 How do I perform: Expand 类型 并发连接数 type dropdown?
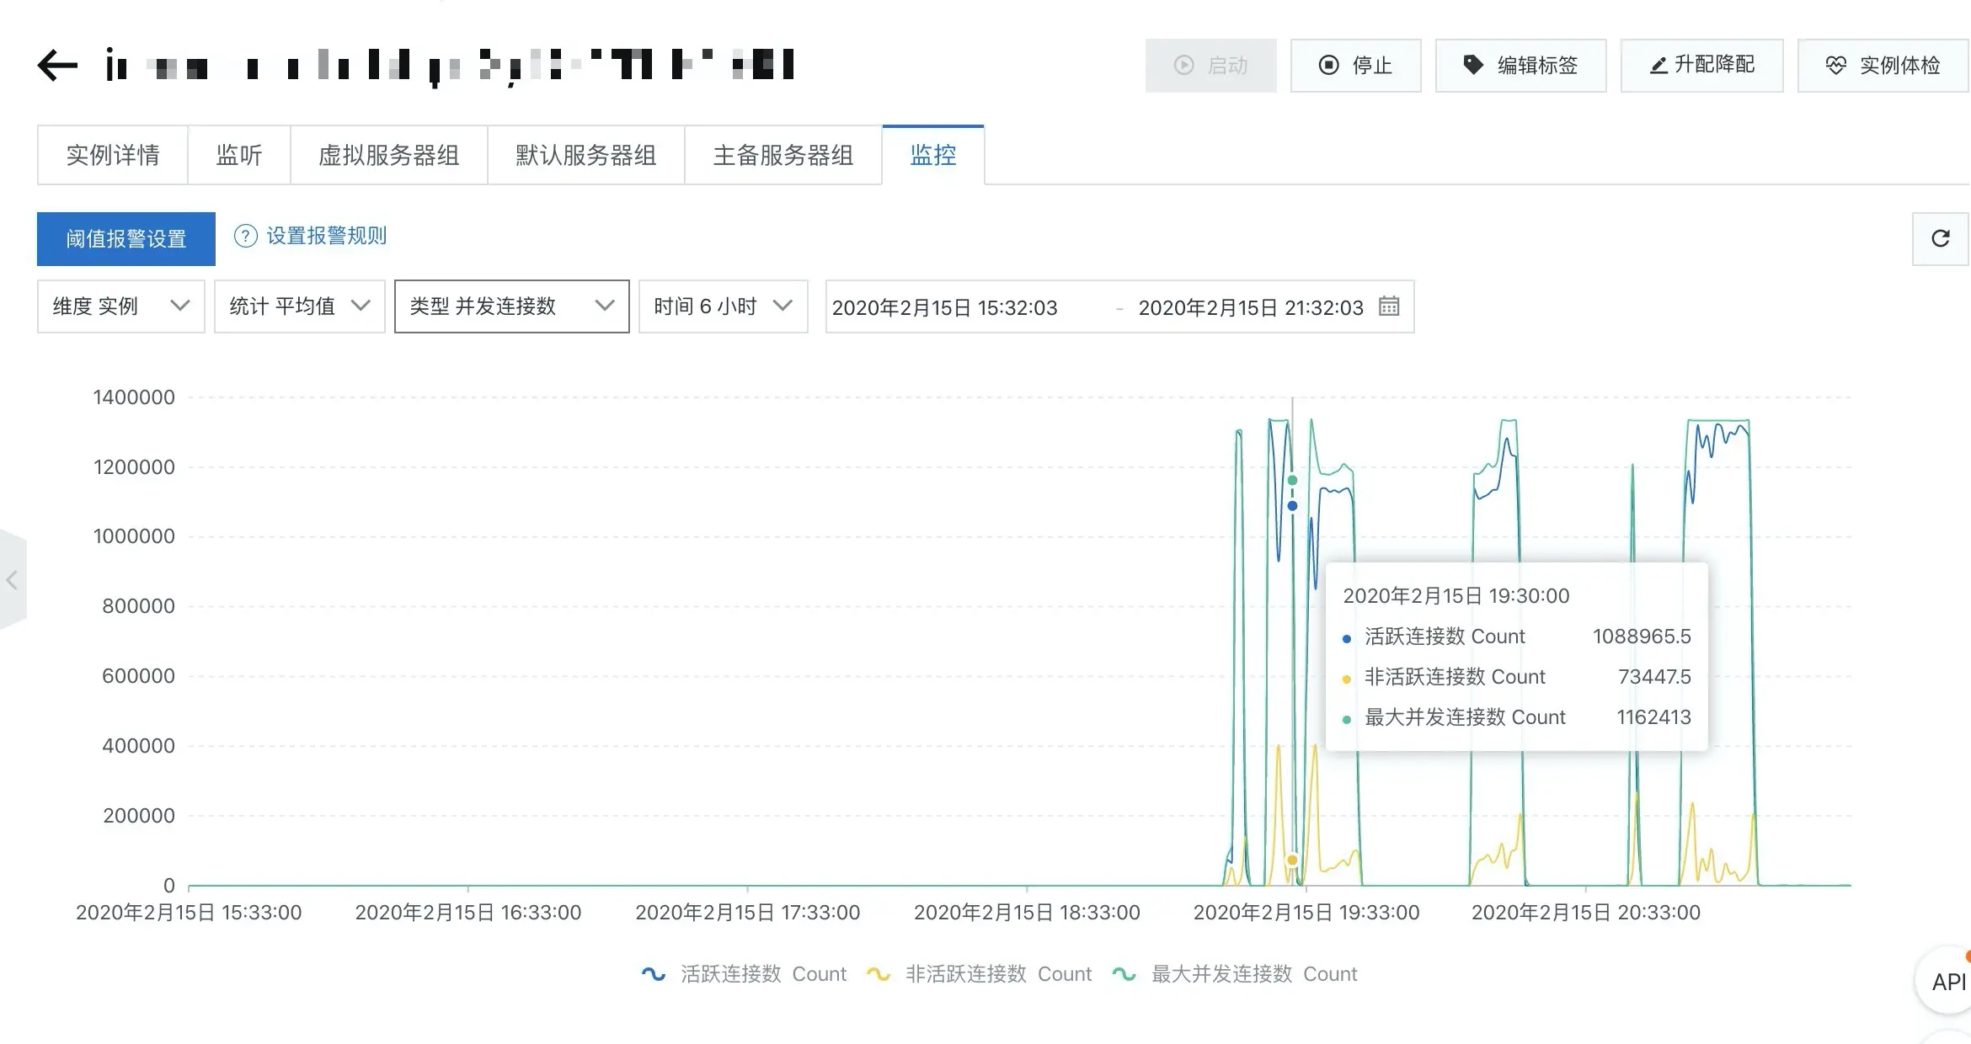tap(512, 306)
